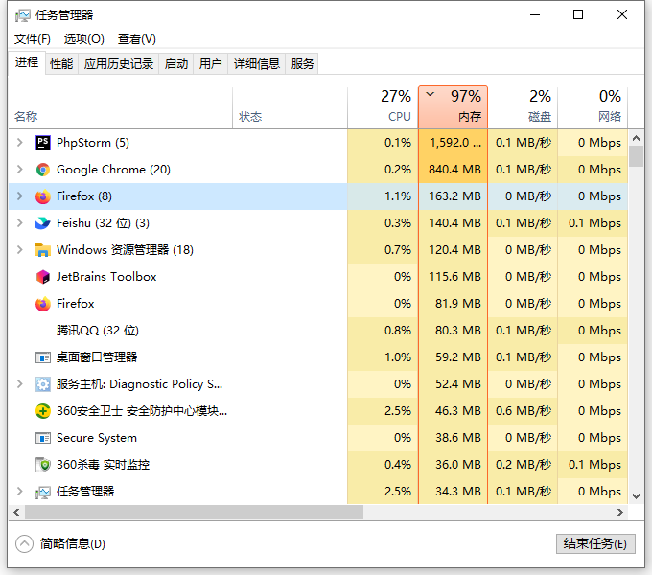Expand the PhpStorm (5) process group
Viewport: 652px width, 575px height.
pyautogui.click(x=19, y=143)
